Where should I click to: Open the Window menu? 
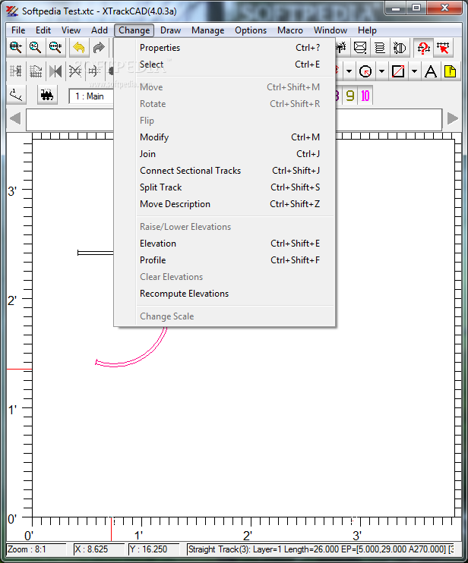coord(330,30)
